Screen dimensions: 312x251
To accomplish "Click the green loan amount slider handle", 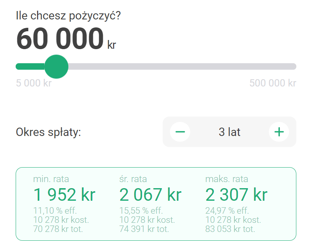I will coord(56,67).
